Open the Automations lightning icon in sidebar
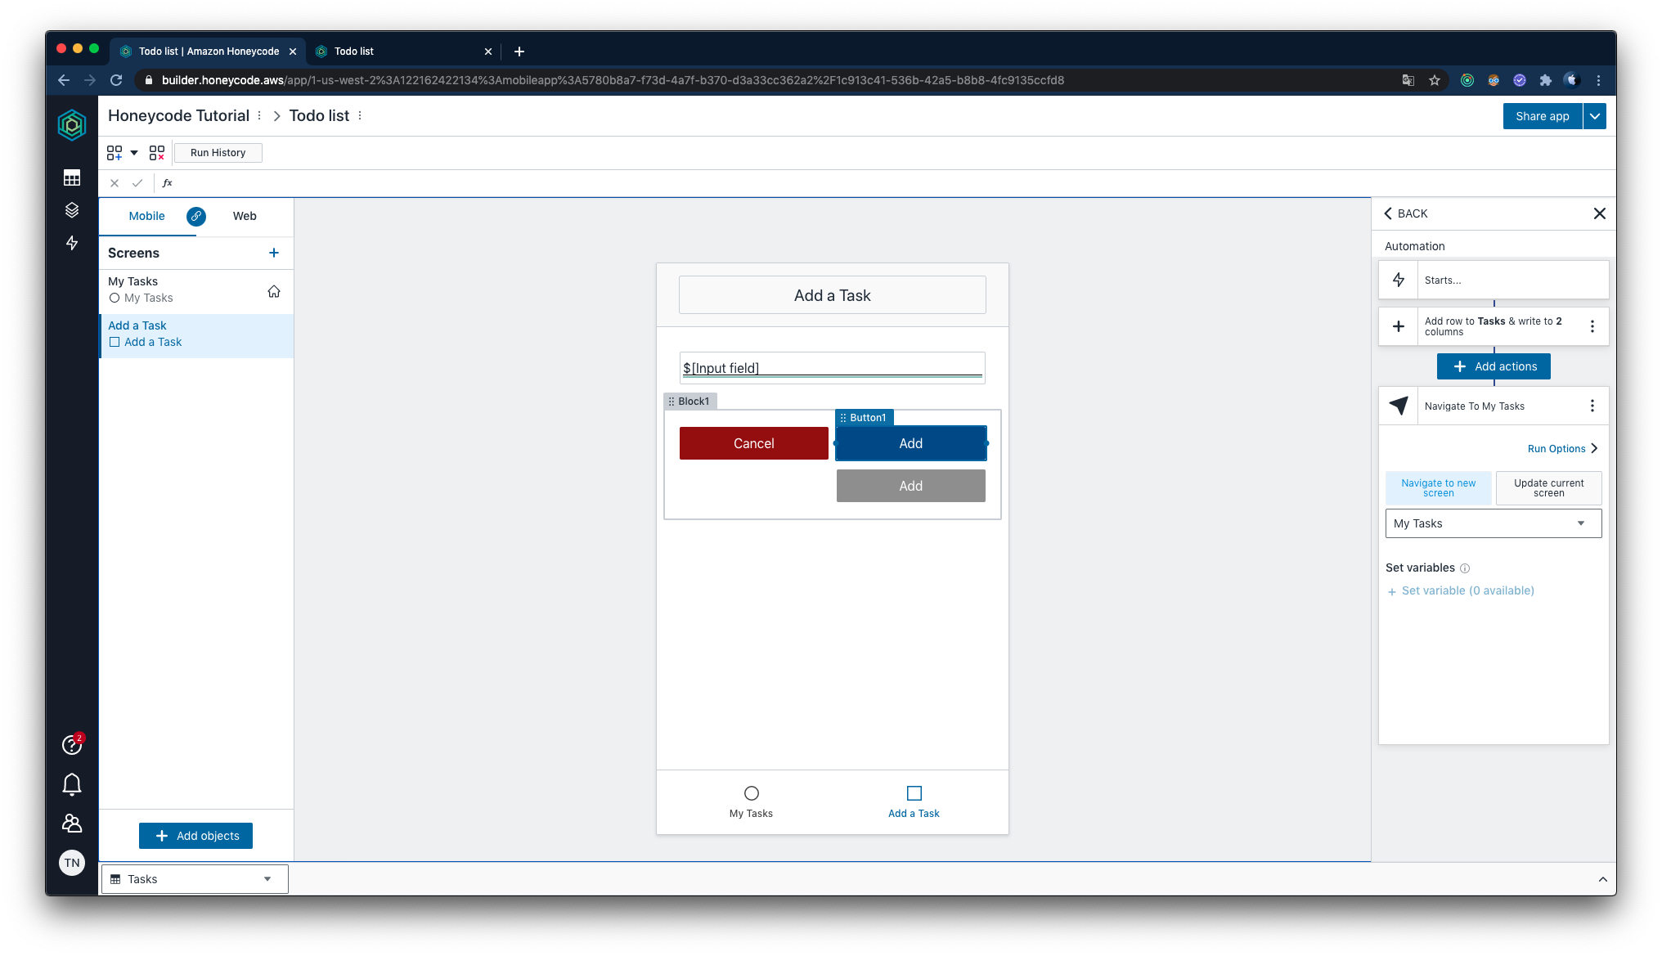Image resolution: width=1662 pixels, height=956 pixels. [72, 243]
